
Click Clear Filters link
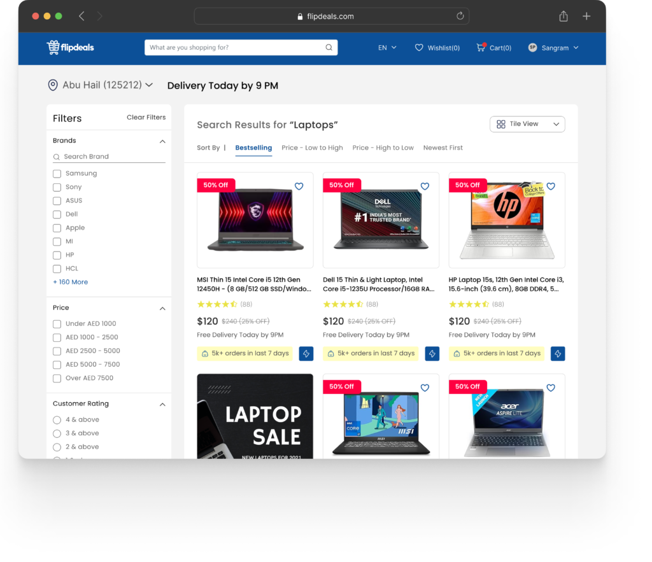pyautogui.click(x=146, y=118)
